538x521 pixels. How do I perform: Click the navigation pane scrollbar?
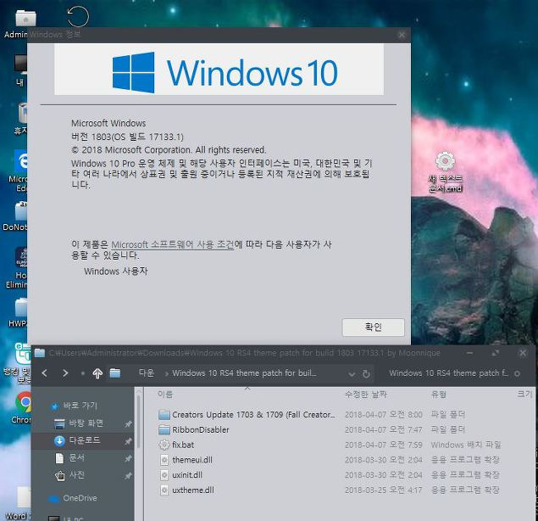(139, 422)
